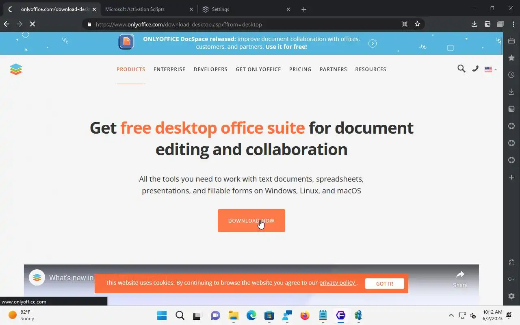Open sidebar extensions puzzle icon

click(x=511, y=262)
